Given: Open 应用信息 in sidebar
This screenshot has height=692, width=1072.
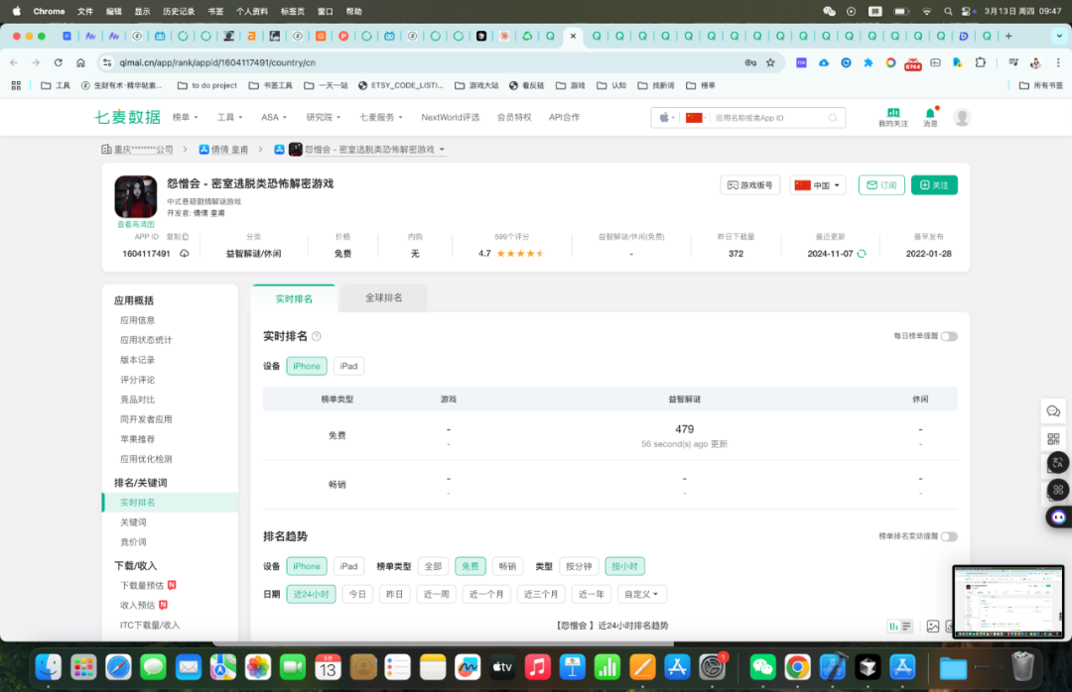Looking at the screenshot, I should coord(137,319).
